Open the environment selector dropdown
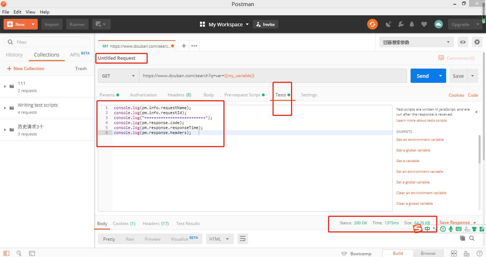The width and height of the screenshot is (486, 257). click(x=416, y=42)
